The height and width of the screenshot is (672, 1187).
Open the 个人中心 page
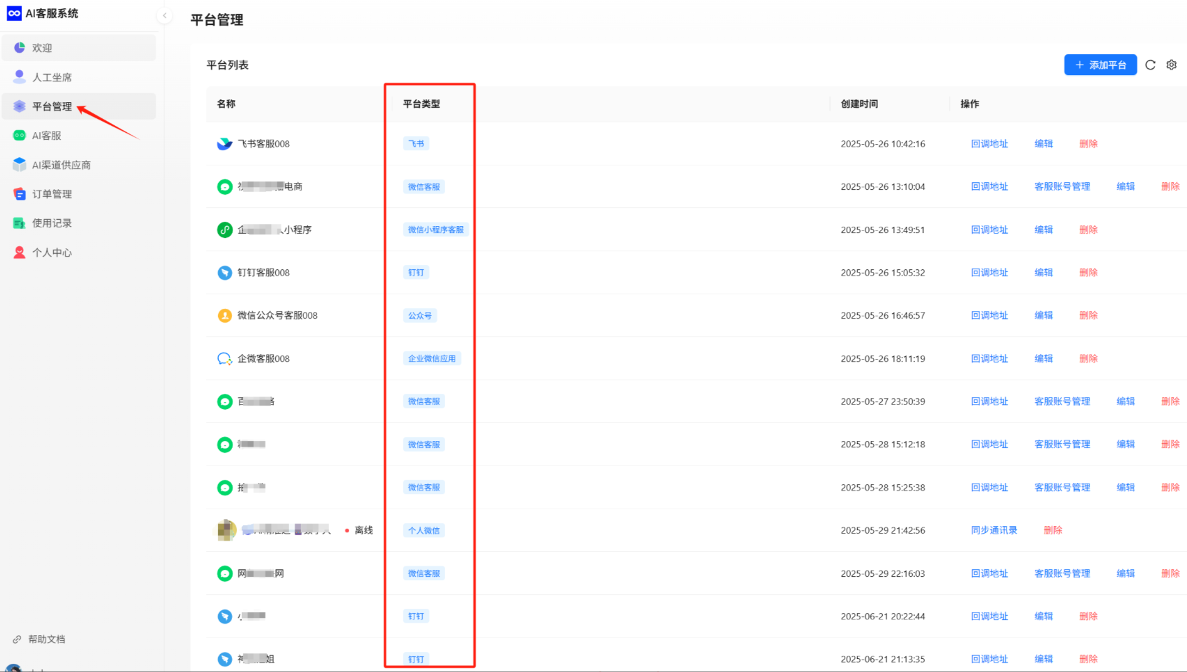click(x=51, y=252)
